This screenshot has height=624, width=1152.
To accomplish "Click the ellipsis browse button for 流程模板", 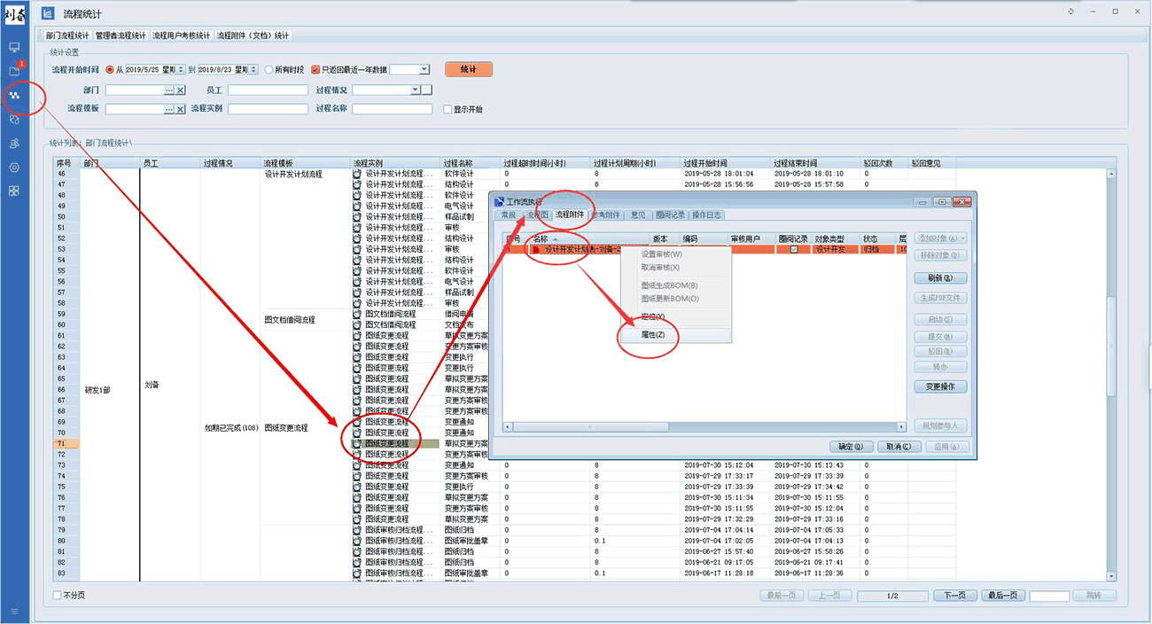I will click(x=168, y=109).
